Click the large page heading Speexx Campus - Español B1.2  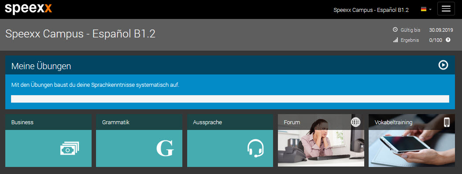pos(80,34)
